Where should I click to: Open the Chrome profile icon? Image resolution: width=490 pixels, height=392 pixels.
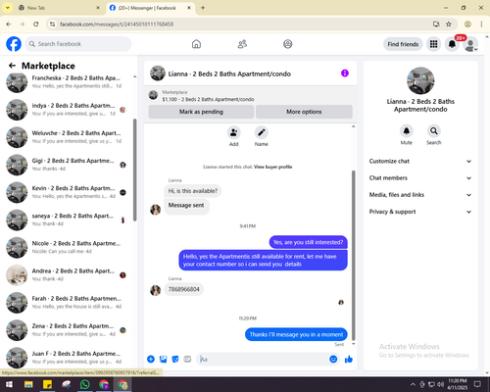point(467,24)
